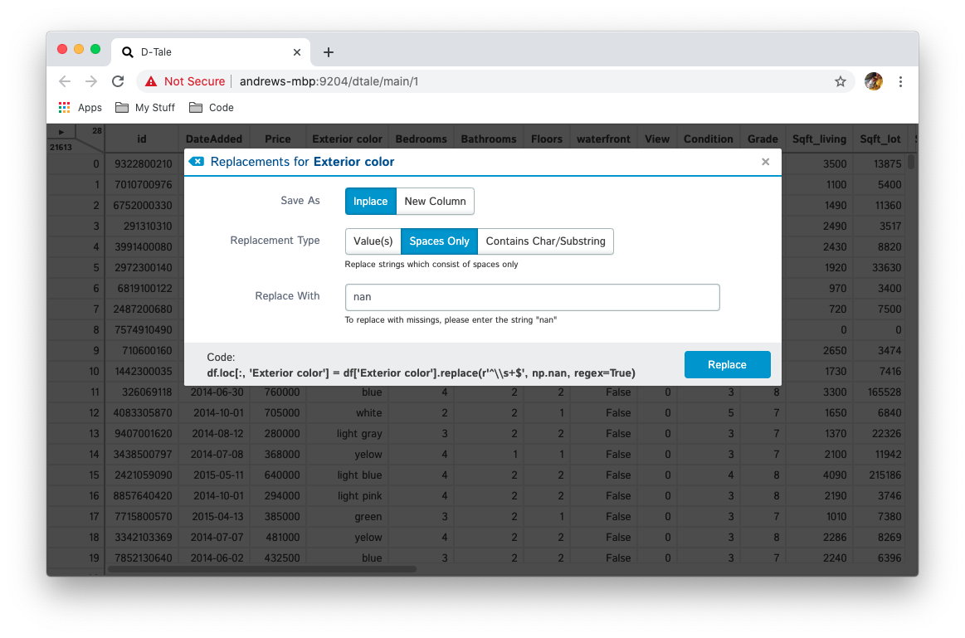Select New Column save option

click(435, 202)
